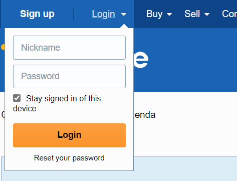Screen dimensions: 237x181
Task: Submit with the orange Login button
Action: pyautogui.click(x=69, y=135)
